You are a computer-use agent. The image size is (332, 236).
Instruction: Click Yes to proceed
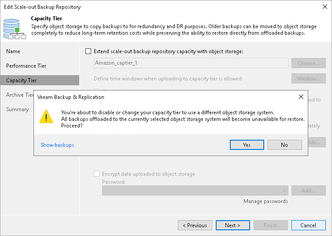pyautogui.click(x=247, y=145)
